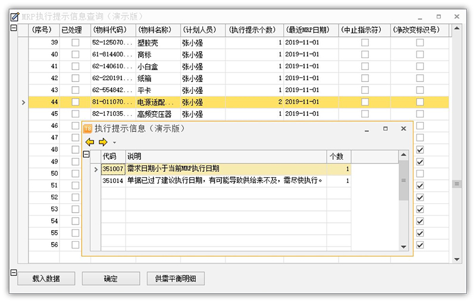Uncheck the net-change checkbox for row 48
Screen dimensions: 476x303
point(420,150)
